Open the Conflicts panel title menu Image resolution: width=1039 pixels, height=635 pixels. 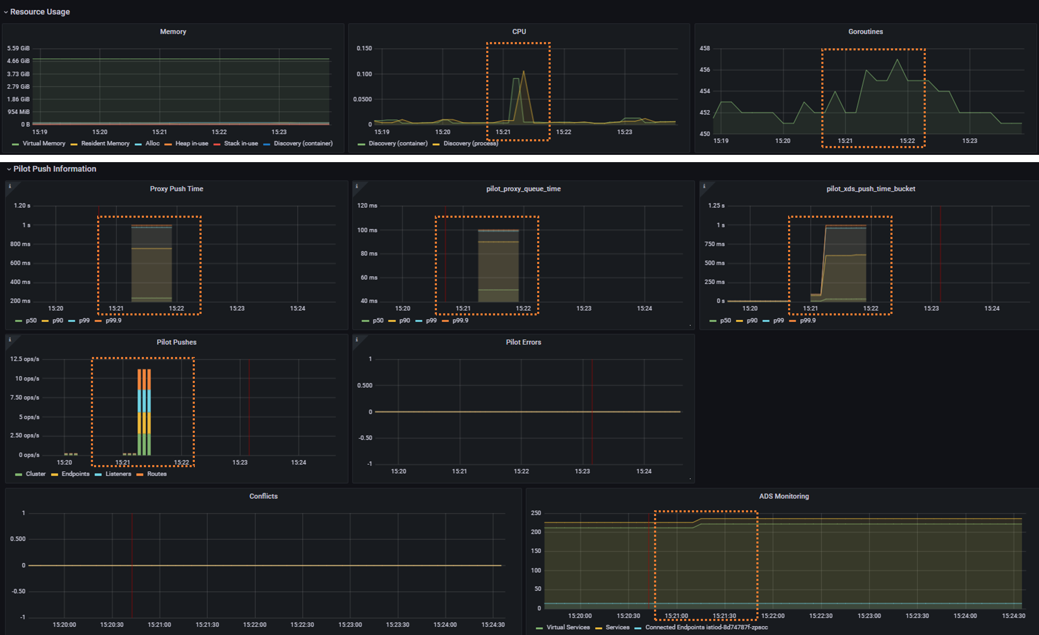click(263, 496)
